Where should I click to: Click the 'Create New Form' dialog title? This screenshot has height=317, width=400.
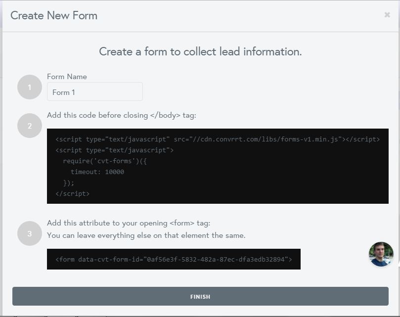[x=54, y=15]
